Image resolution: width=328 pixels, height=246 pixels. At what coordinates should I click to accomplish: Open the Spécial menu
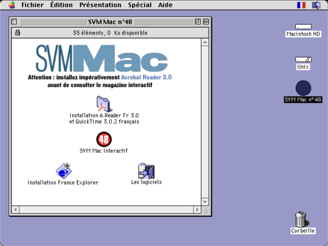(x=140, y=5)
